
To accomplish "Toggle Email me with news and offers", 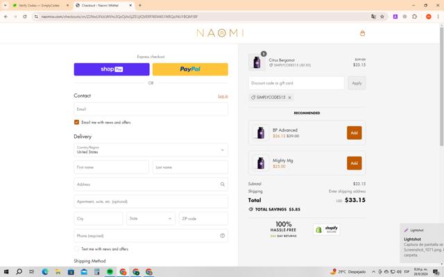I will tap(76, 122).
